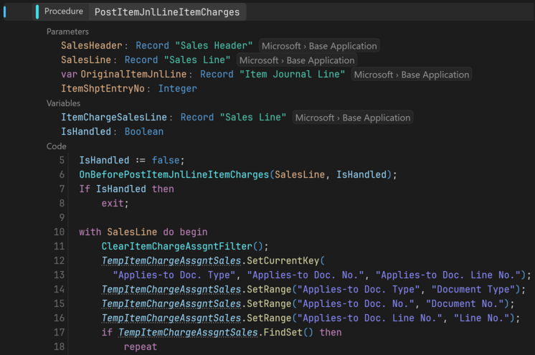The image size is (535, 355).
Task: Click the ItemShptEntryNo parameter name
Action: [x=103, y=89]
